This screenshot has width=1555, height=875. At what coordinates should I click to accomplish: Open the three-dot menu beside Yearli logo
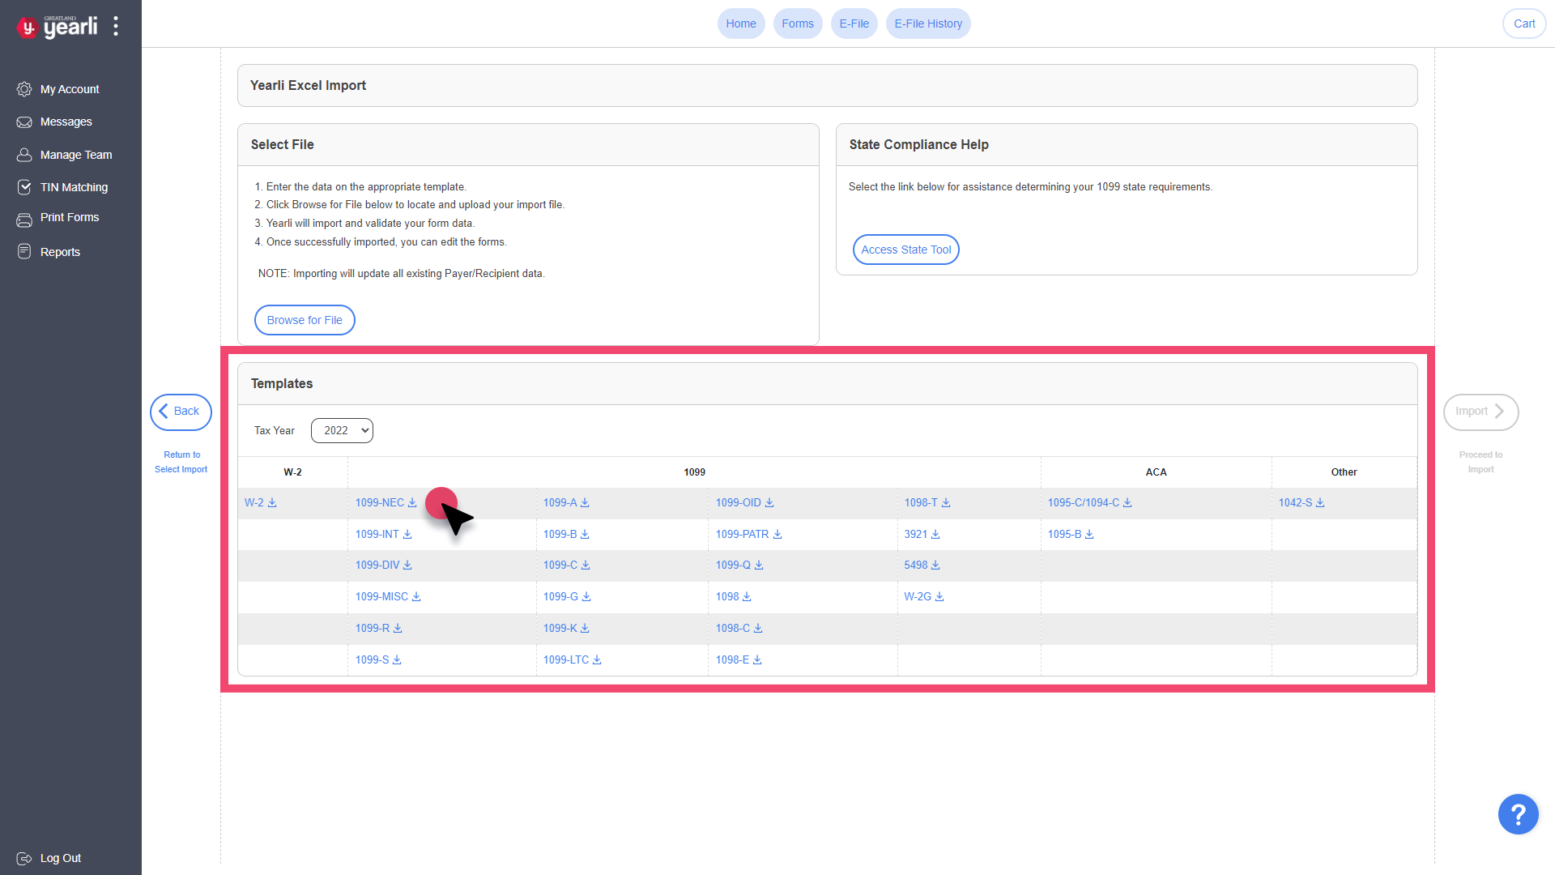tap(116, 25)
